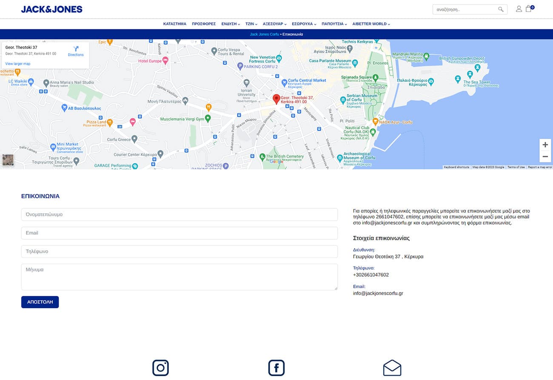Expand the A/BETTER WORLD menu
This screenshot has width=553, height=380.
click(371, 24)
